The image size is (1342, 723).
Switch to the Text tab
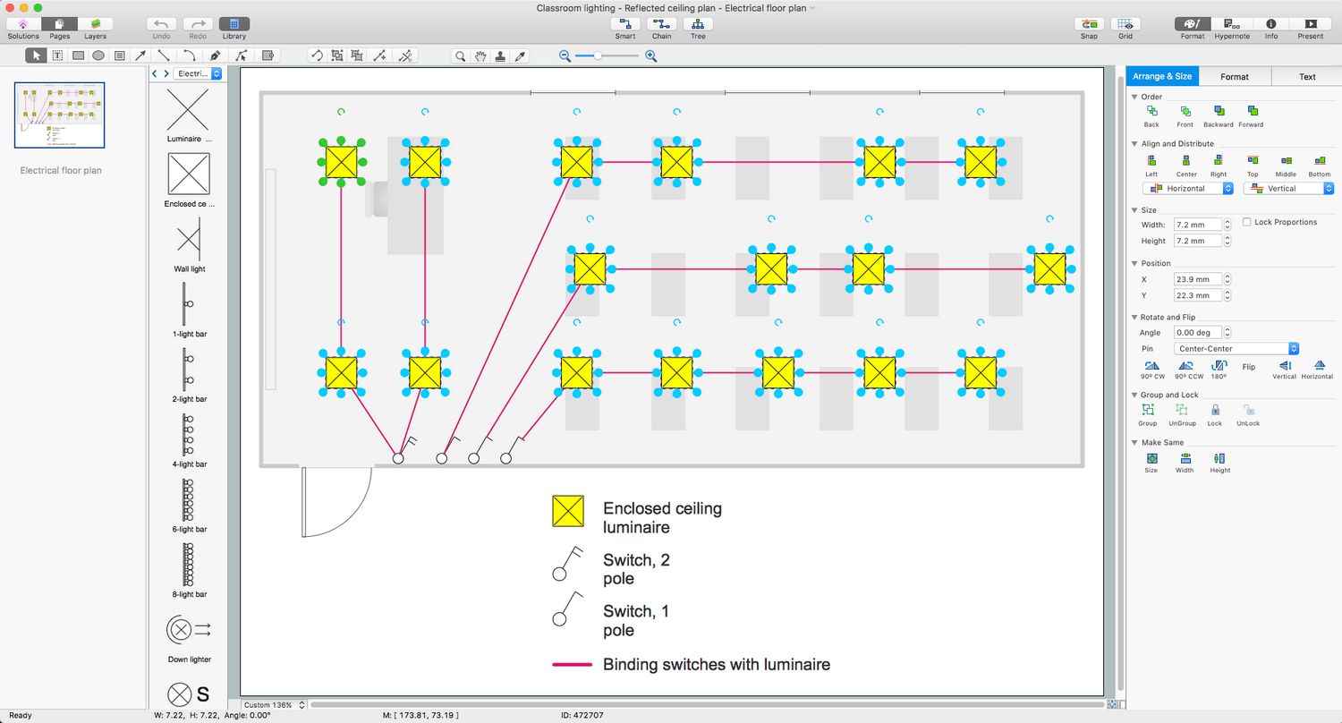[x=1307, y=76]
